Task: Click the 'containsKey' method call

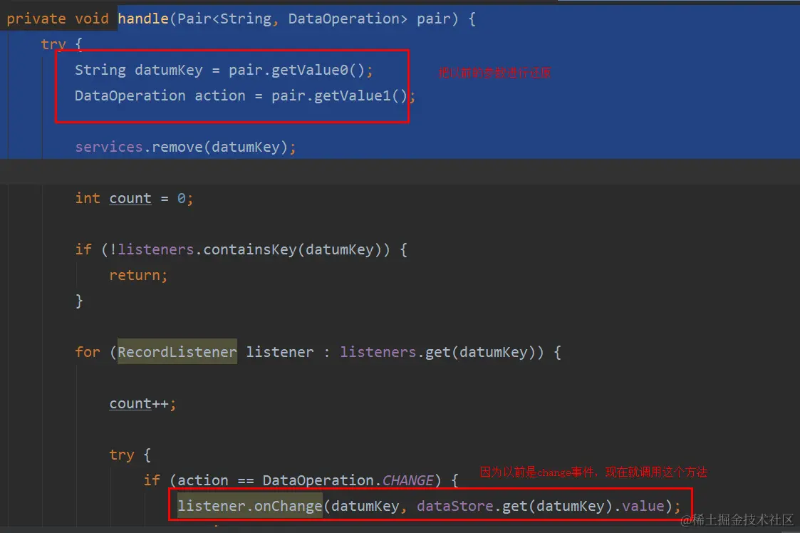Action: coord(250,249)
